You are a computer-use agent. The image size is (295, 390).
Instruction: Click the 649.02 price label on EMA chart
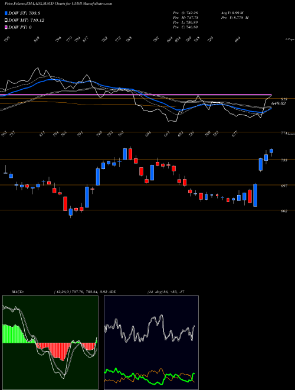pos(278,104)
